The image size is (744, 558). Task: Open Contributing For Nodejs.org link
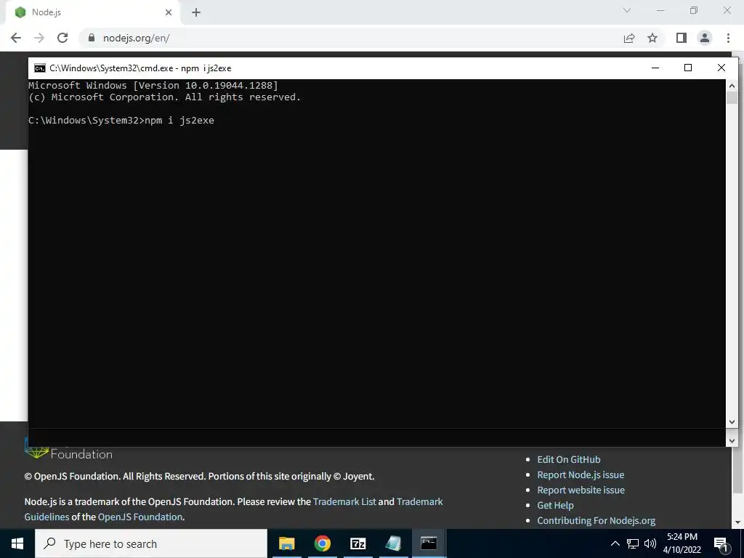(596, 520)
